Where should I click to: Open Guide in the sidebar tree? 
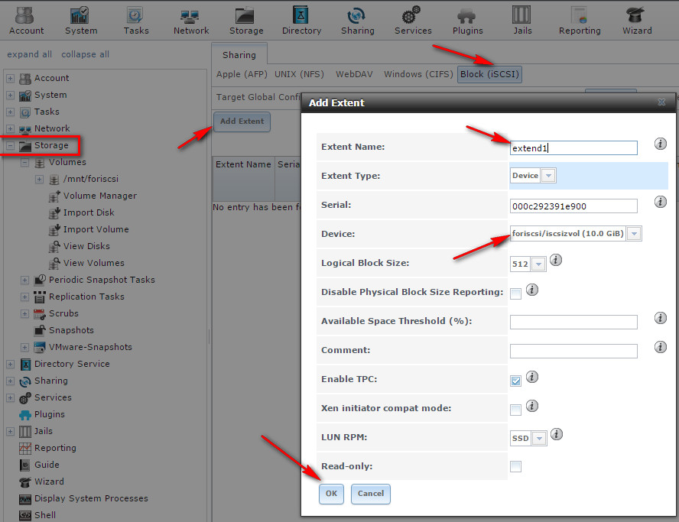tap(47, 465)
